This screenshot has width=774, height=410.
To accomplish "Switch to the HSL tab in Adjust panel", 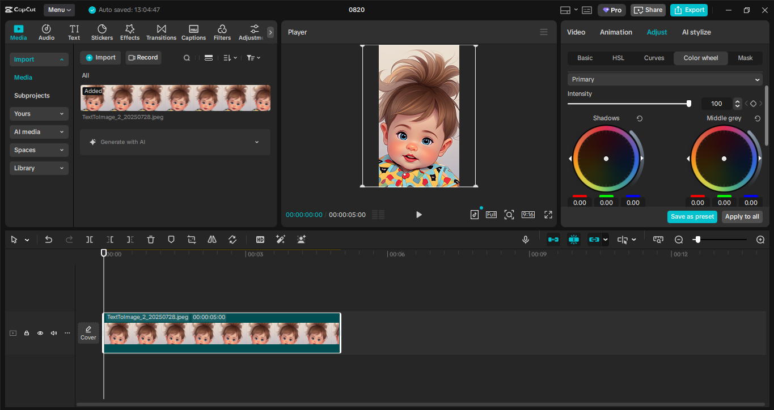I will pyautogui.click(x=618, y=58).
